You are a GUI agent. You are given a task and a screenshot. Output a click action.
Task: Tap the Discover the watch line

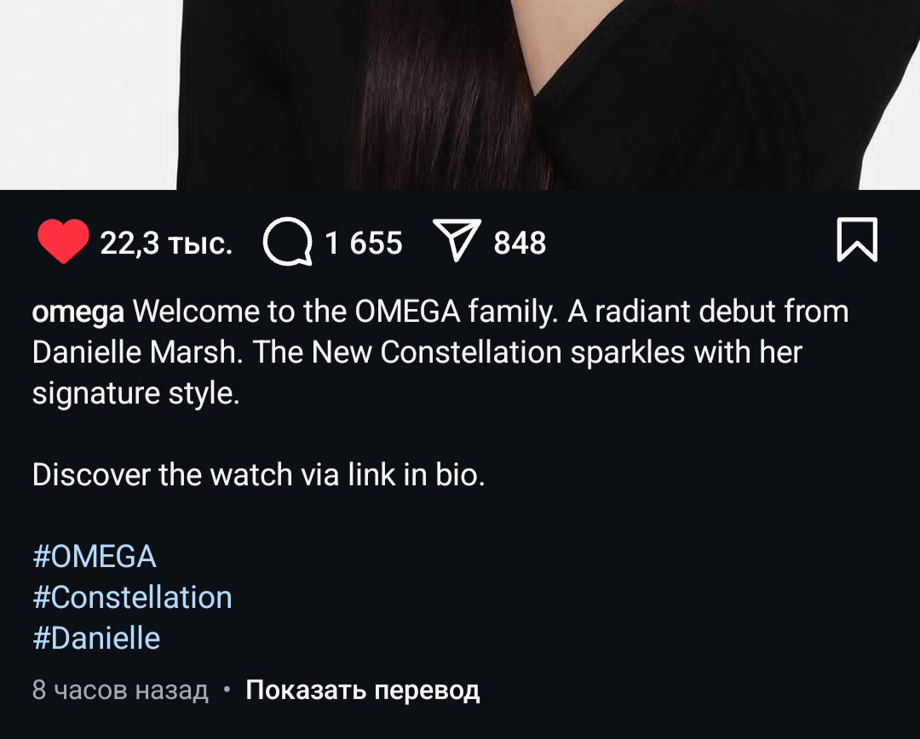[259, 474]
